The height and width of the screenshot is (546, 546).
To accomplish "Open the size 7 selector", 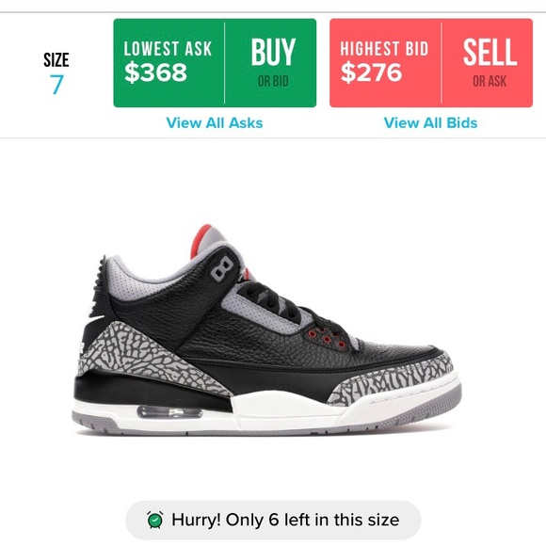I will (56, 73).
